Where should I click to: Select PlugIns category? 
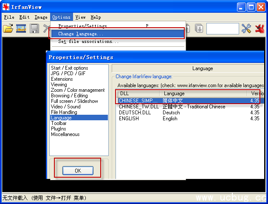coord(58,129)
